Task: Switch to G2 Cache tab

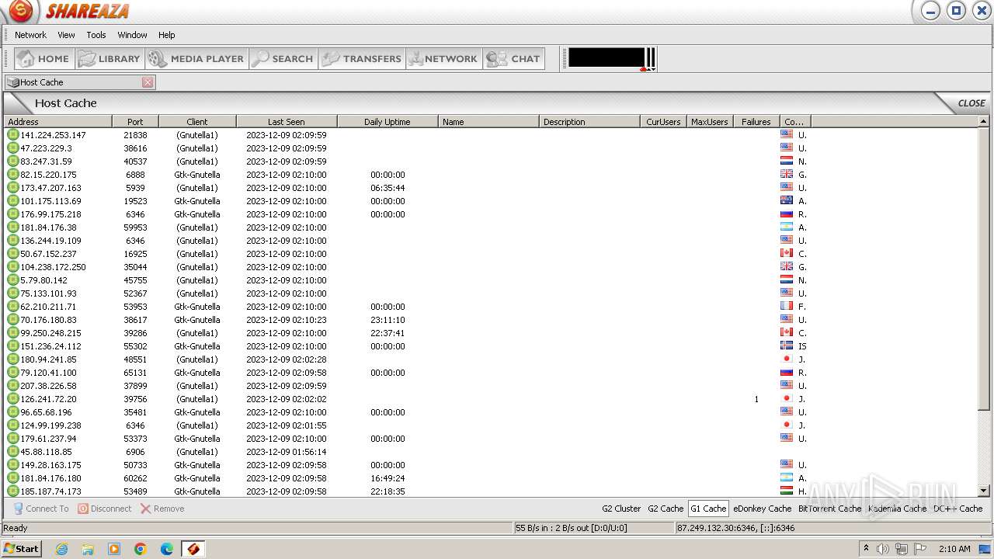Action: point(666,509)
